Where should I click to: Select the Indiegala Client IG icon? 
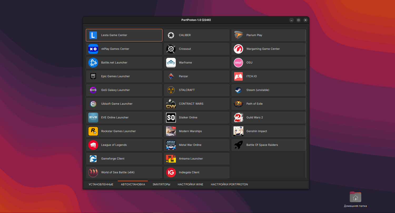pos(171,172)
